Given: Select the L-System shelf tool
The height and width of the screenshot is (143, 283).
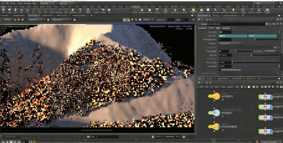Looking at the screenshot, I should pos(97,11).
